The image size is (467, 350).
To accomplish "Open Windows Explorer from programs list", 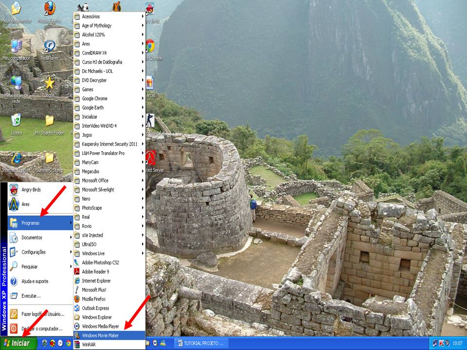I will click(109, 317).
